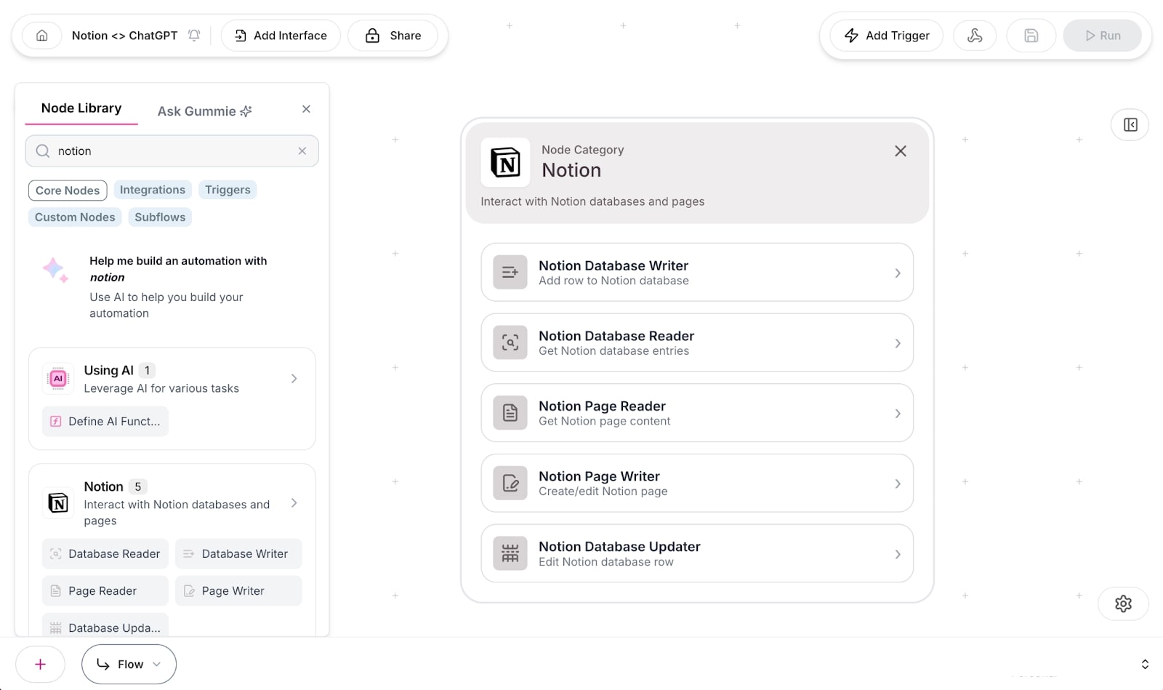Click the Notion Database Reader icon
Screen dimensions: 1163x690
[510, 342]
